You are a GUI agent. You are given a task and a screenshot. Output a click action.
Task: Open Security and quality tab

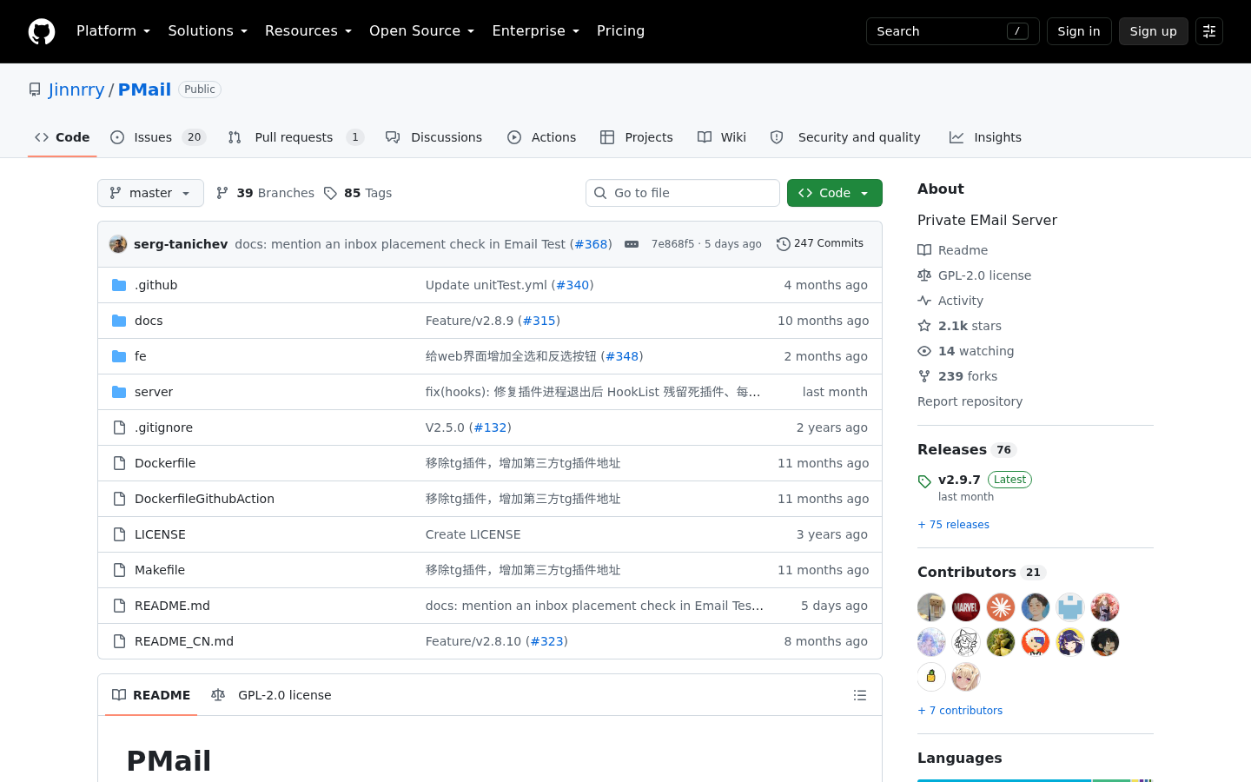pos(845,137)
